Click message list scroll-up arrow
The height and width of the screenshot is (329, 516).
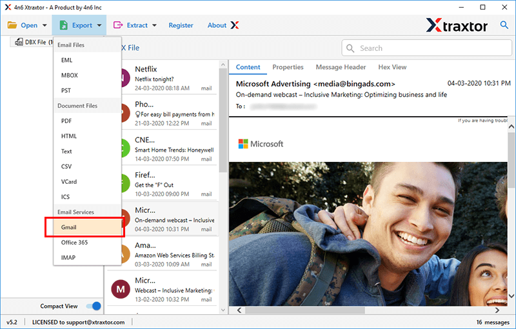tap(223, 65)
